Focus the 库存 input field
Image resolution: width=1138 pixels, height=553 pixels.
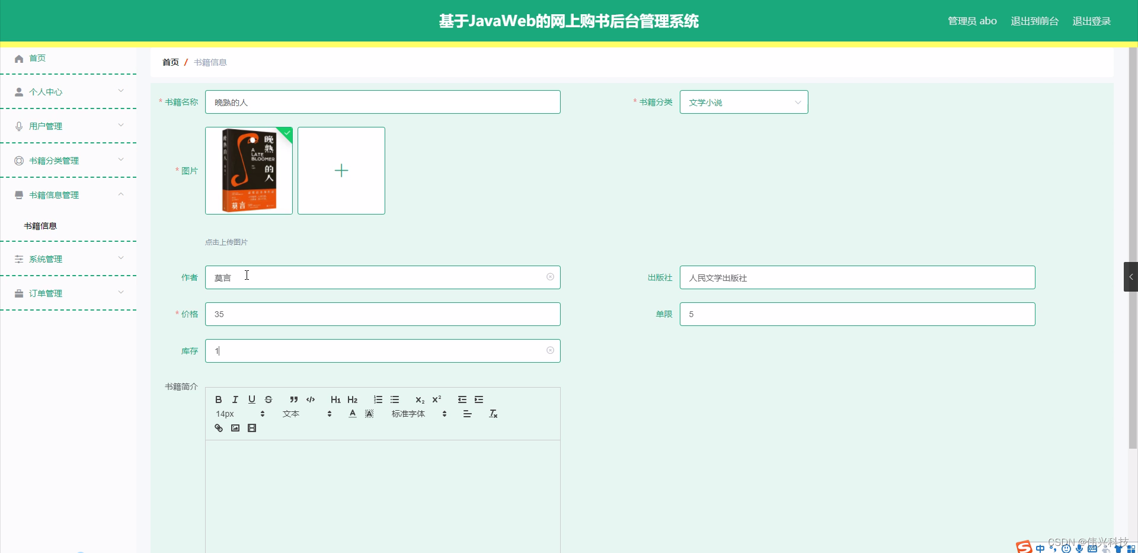[383, 351]
